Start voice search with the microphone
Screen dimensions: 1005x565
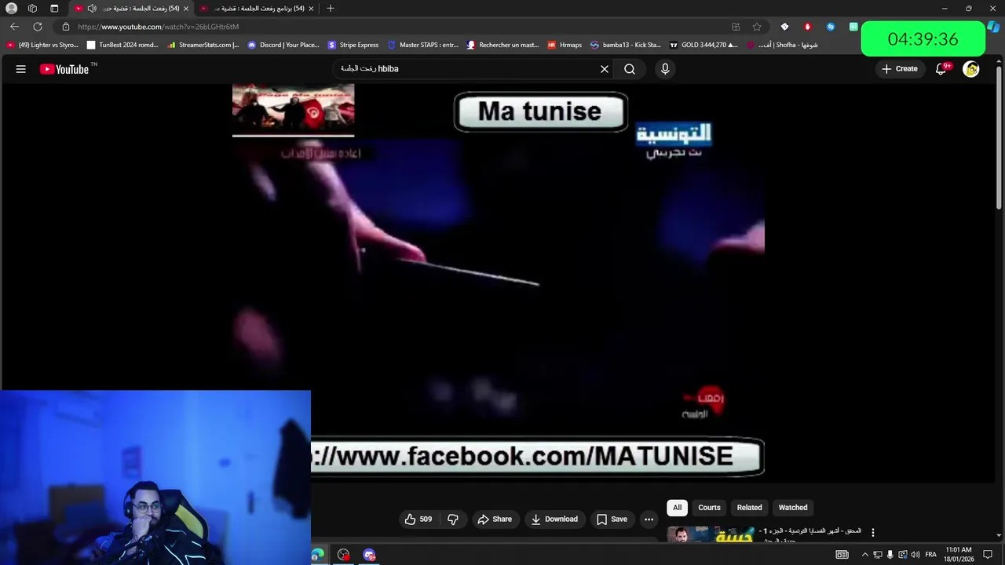tap(665, 69)
